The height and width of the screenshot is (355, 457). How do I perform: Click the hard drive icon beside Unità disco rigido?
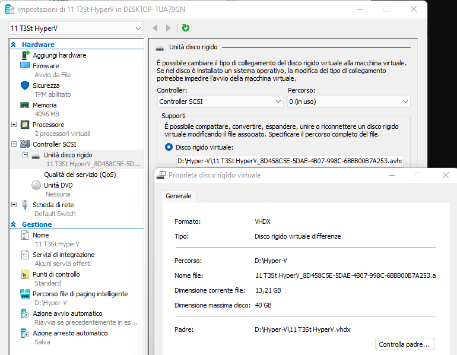[x=36, y=157]
